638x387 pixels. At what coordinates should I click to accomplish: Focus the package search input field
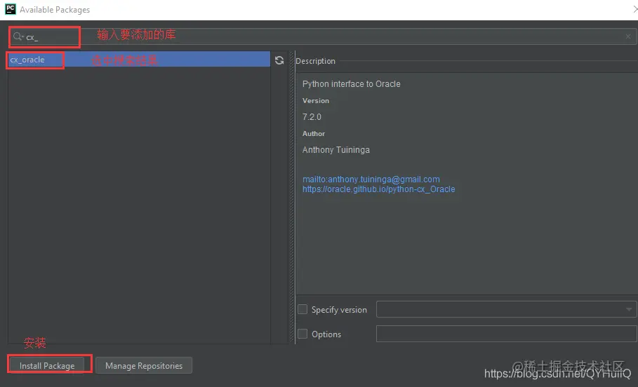tap(324, 36)
